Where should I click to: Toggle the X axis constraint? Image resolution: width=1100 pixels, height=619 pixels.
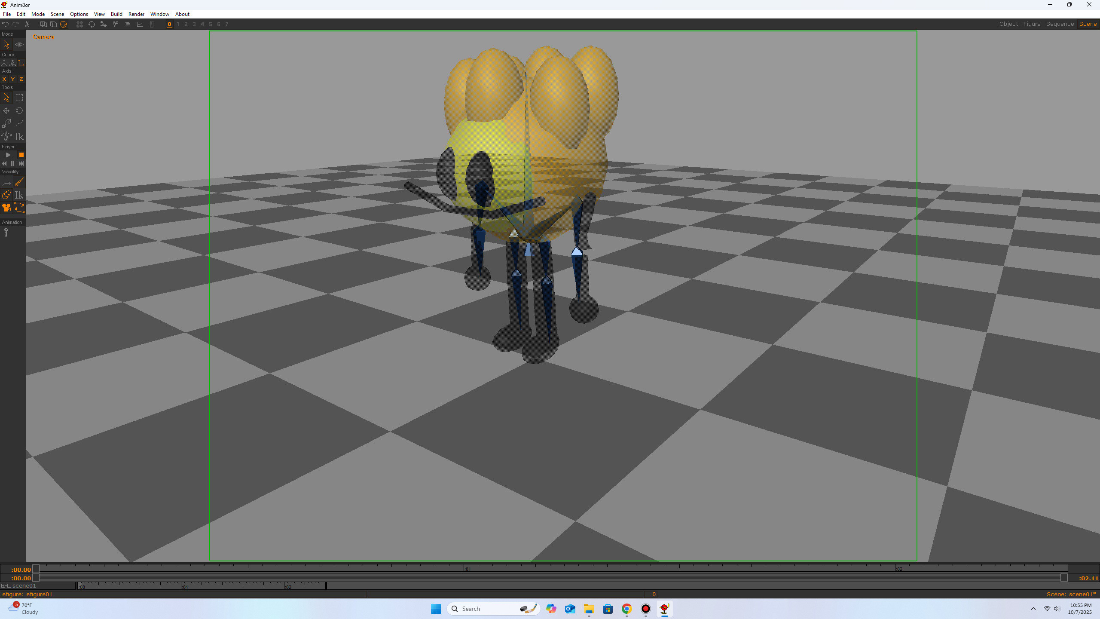tap(4, 79)
